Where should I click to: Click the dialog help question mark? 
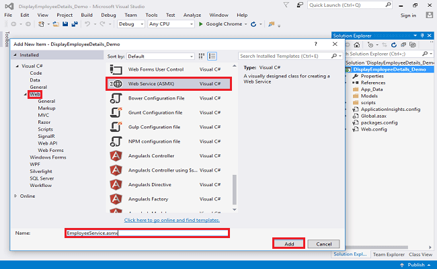[315, 44]
